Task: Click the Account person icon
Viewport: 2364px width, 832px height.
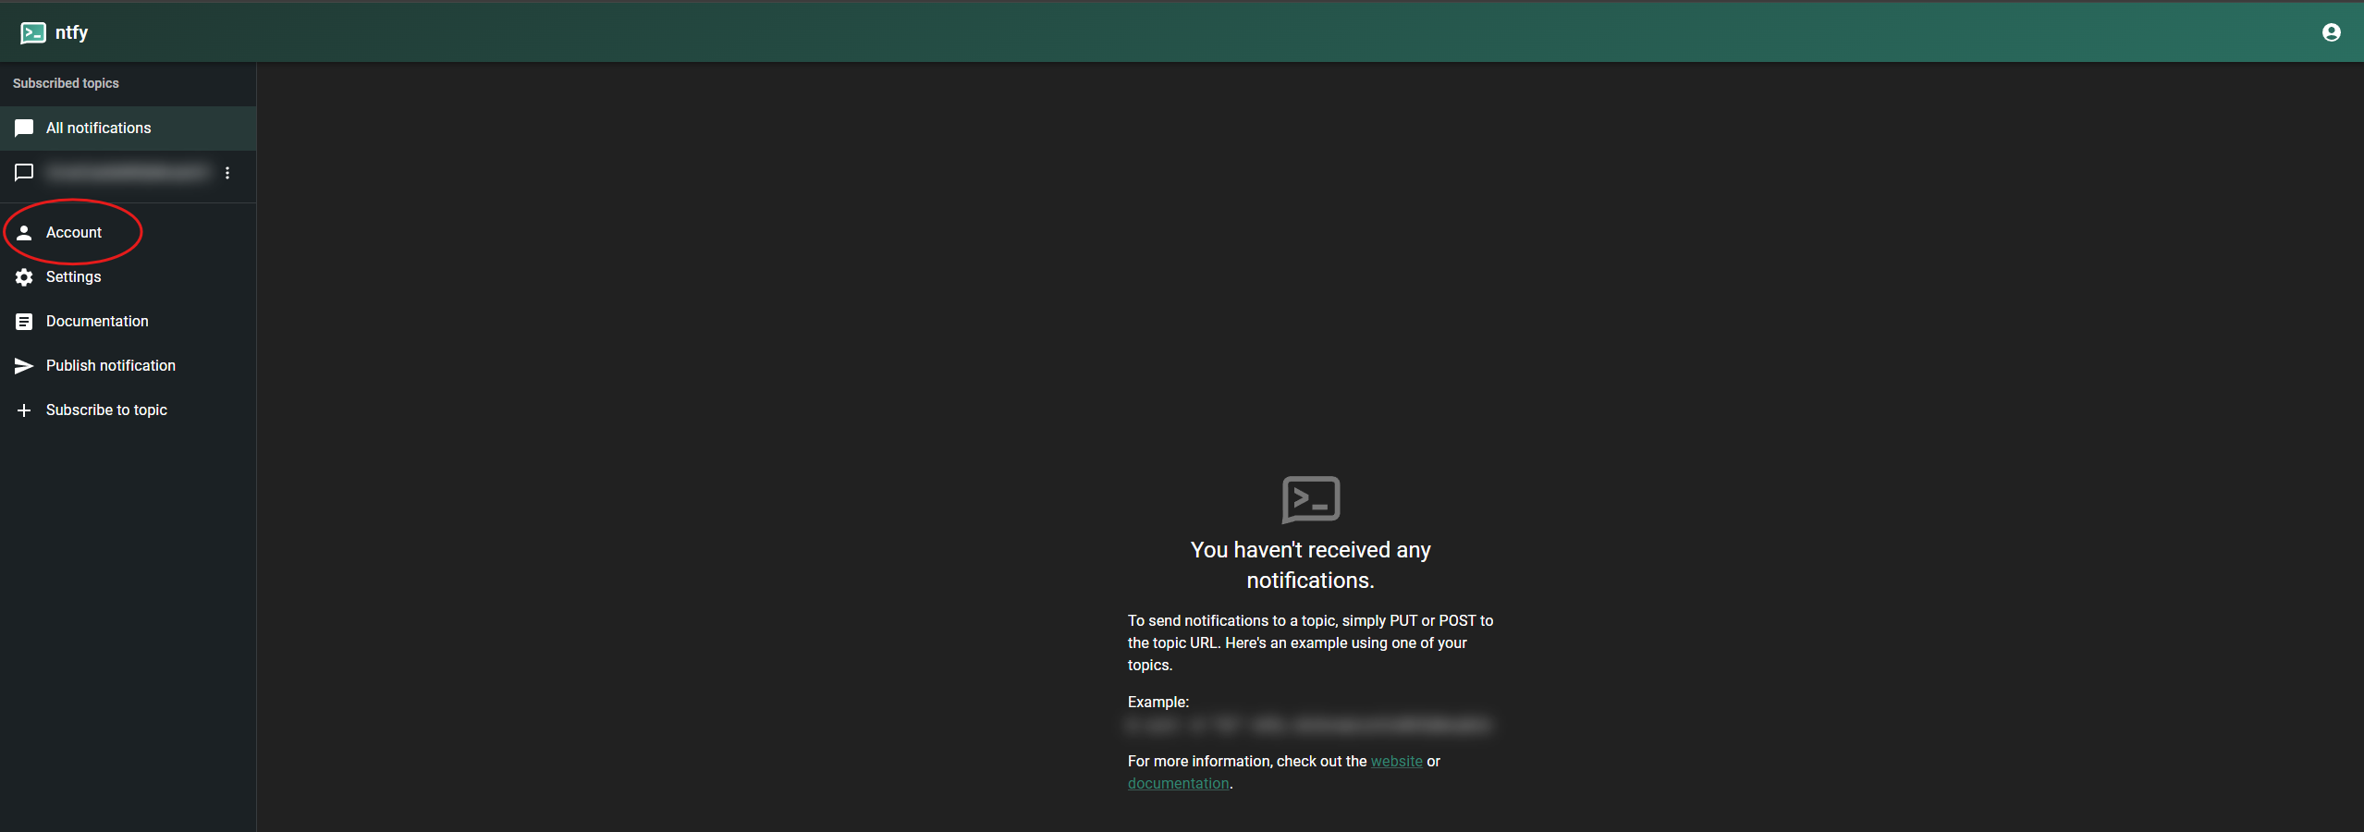Action: (24, 232)
